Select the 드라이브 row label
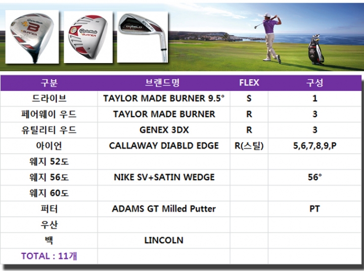The height and width of the screenshot is (271, 364). [49, 98]
